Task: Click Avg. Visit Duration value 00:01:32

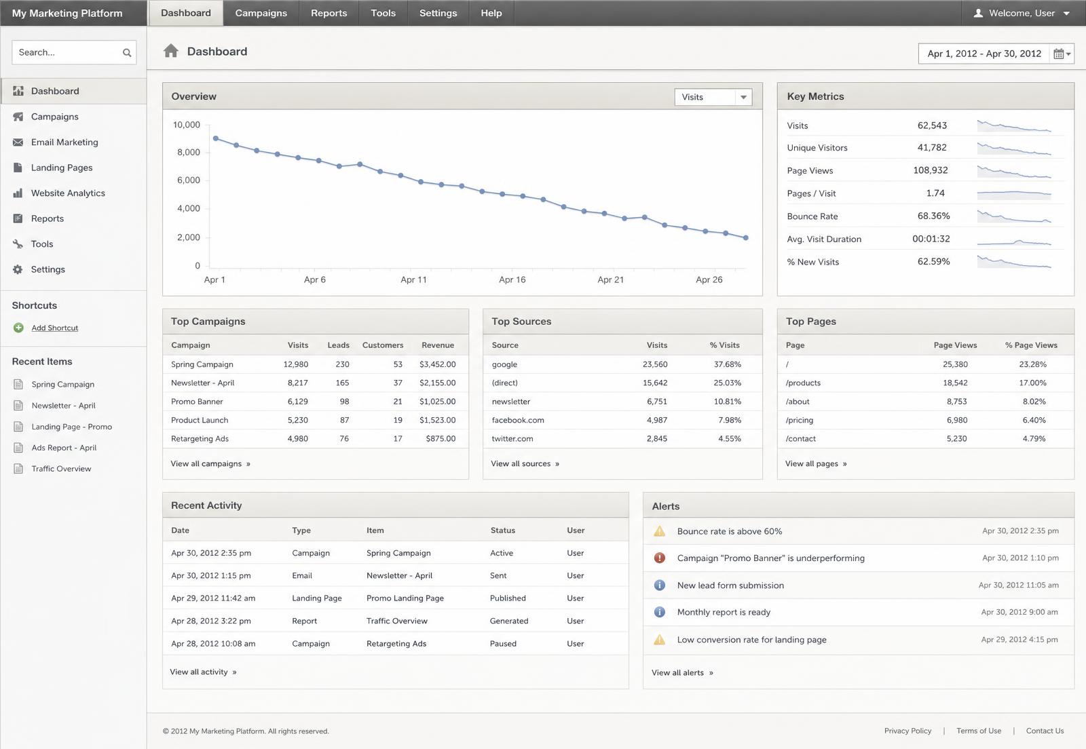Action: (931, 239)
